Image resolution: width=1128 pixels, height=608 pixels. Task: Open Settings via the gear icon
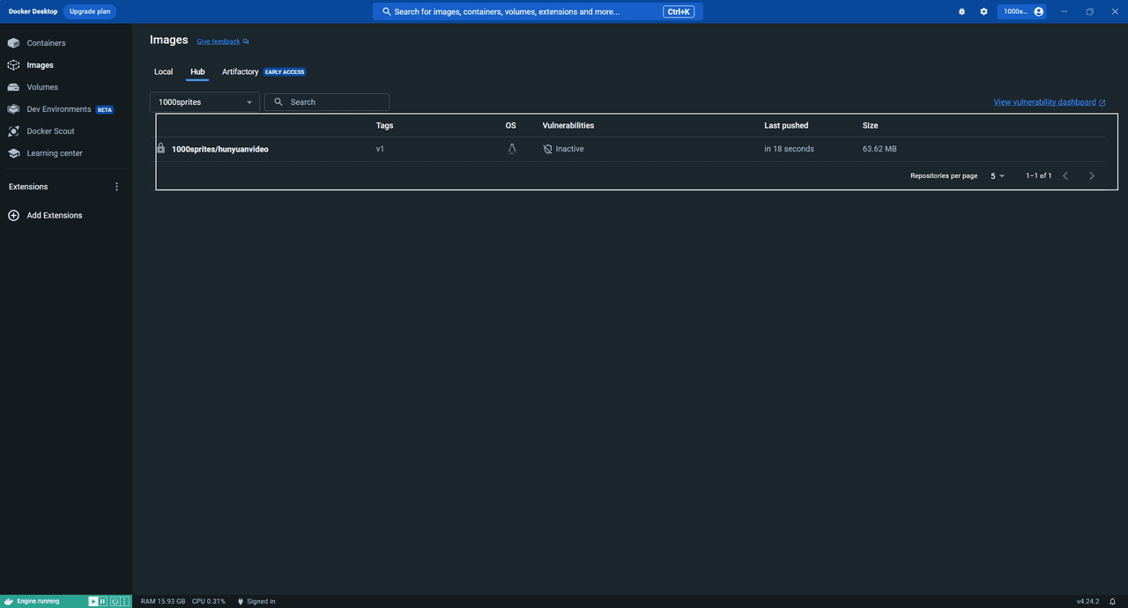983,11
